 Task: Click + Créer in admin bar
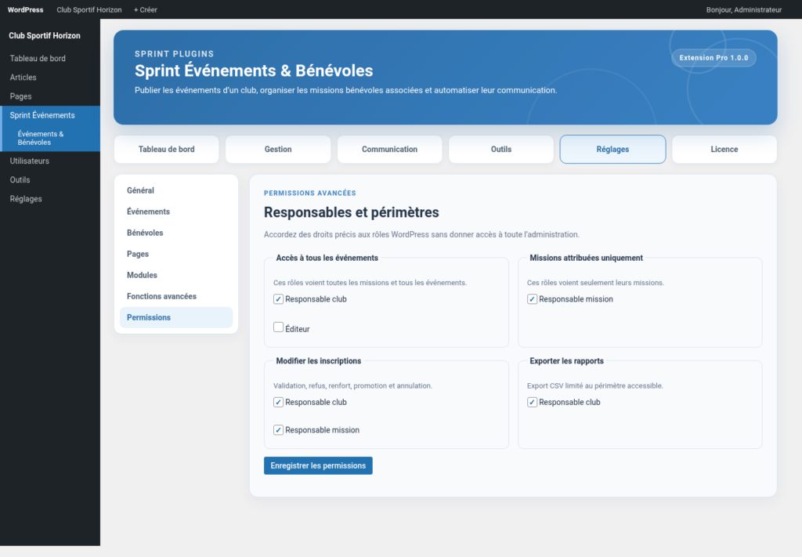tap(145, 9)
